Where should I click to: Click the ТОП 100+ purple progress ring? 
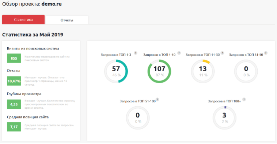click(x=224, y=117)
